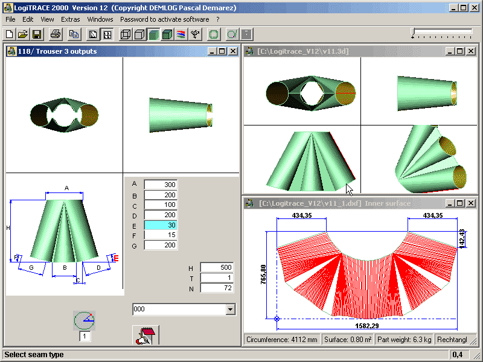This screenshot has width=483, height=362.
Task: Open the View menu
Action: (x=47, y=19)
